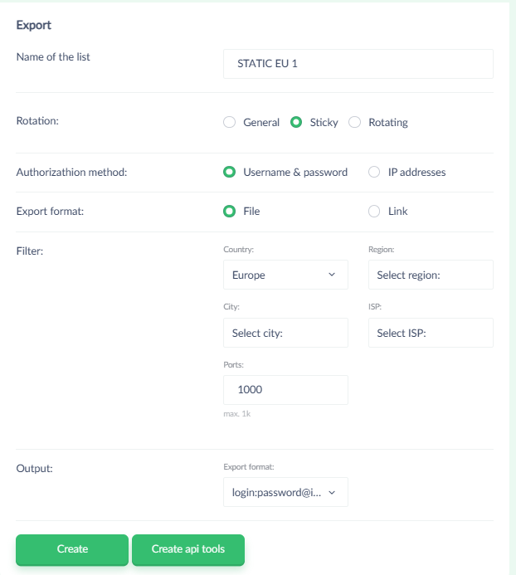Select Username & password authorization
The height and width of the screenshot is (575, 516).
click(x=230, y=173)
